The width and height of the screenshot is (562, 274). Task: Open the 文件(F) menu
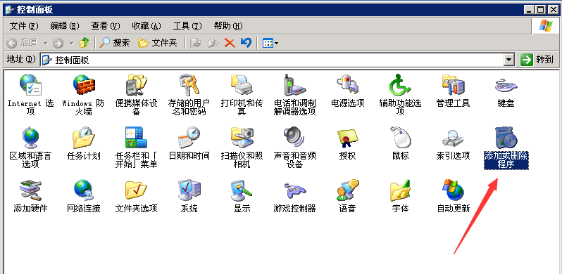[x=24, y=26]
